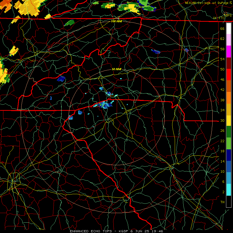Select the legend value 54
Image resolution: width=233 pixels, height=233 pixels.
(x=222, y=59)
